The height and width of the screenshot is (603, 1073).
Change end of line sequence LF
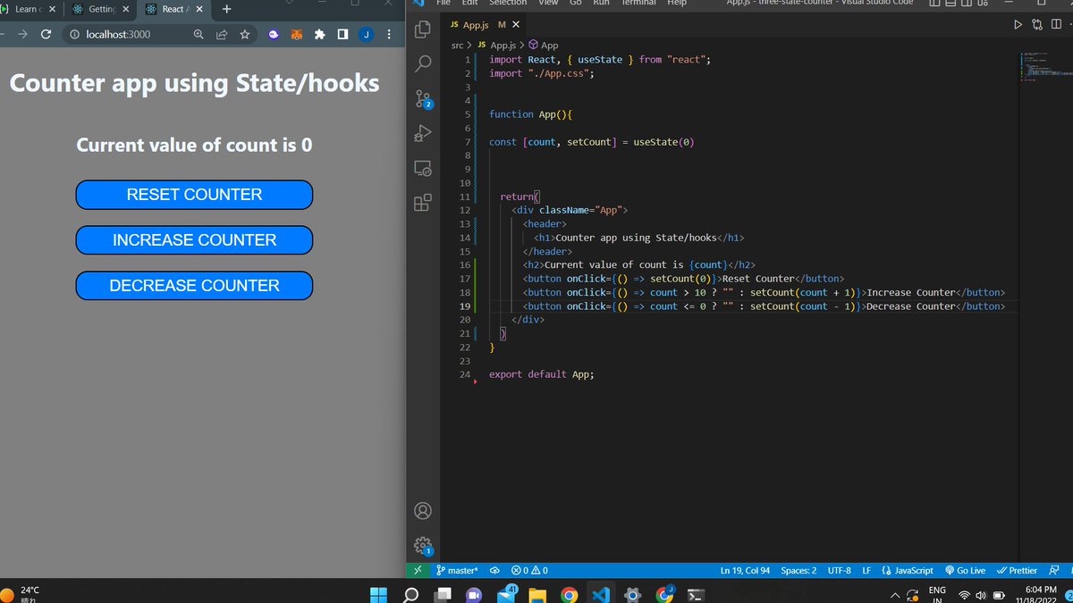866,570
